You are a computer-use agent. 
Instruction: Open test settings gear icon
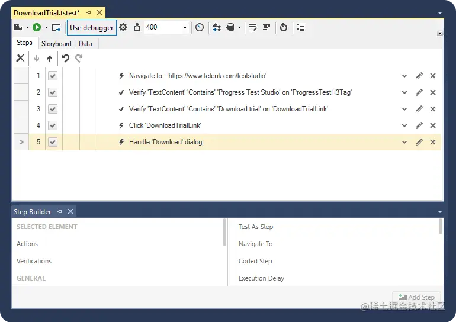coord(123,27)
